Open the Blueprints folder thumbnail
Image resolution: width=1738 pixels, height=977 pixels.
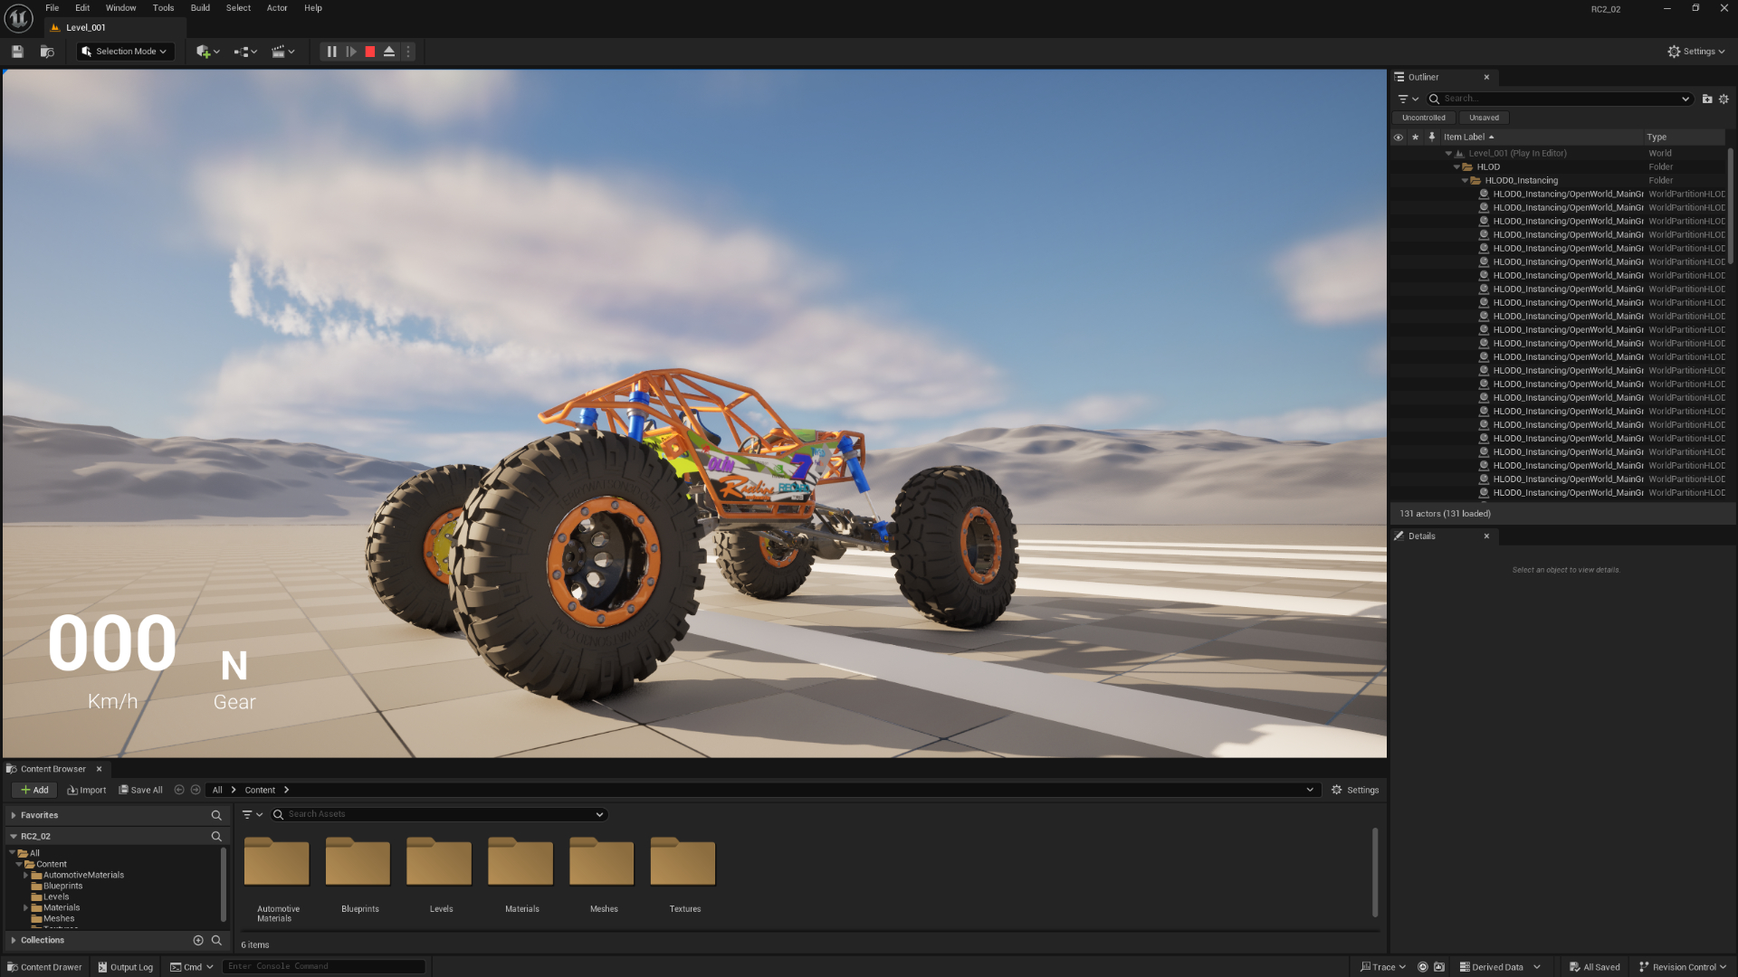click(358, 864)
